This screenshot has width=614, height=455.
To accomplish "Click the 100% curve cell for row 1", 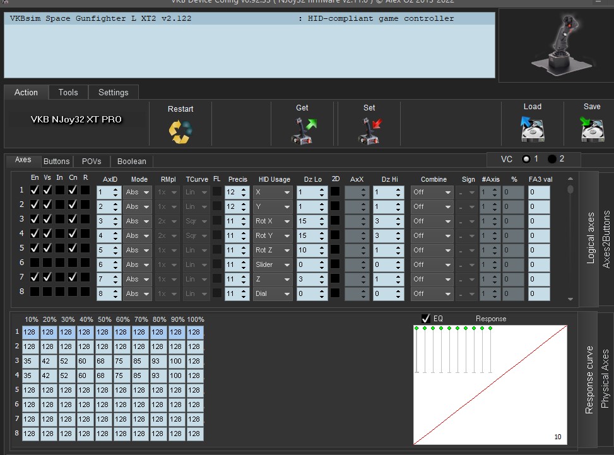I will 194,332.
